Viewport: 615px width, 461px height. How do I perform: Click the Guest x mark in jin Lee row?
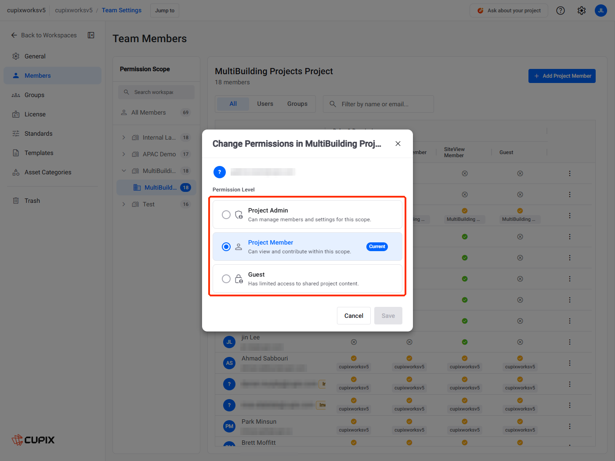pyautogui.click(x=520, y=342)
